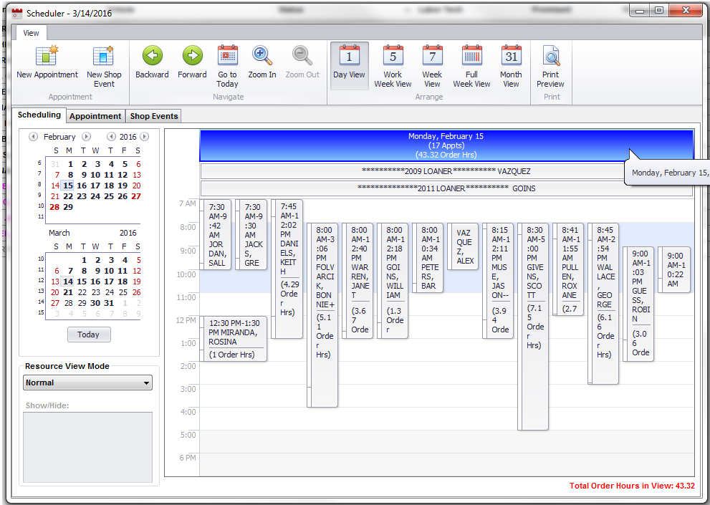Select the Scheduling tab
This screenshot has height=505, width=710.
[x=39, y=115]
